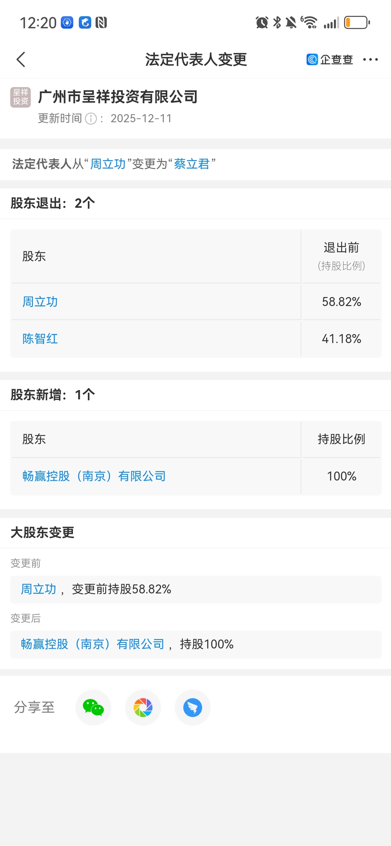Screen dimensions: 391x846
Task: Tap the NFC icon in status bar
Action: [x=101, y=23]
